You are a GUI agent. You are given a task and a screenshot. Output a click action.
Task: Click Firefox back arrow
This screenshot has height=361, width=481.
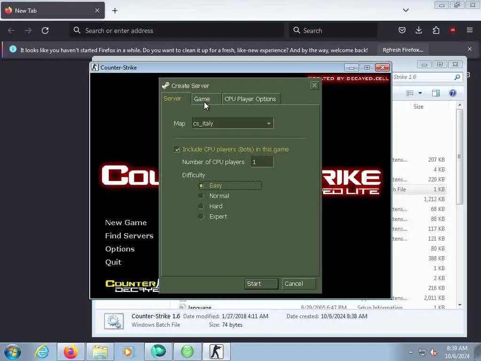tap(11, 31)
